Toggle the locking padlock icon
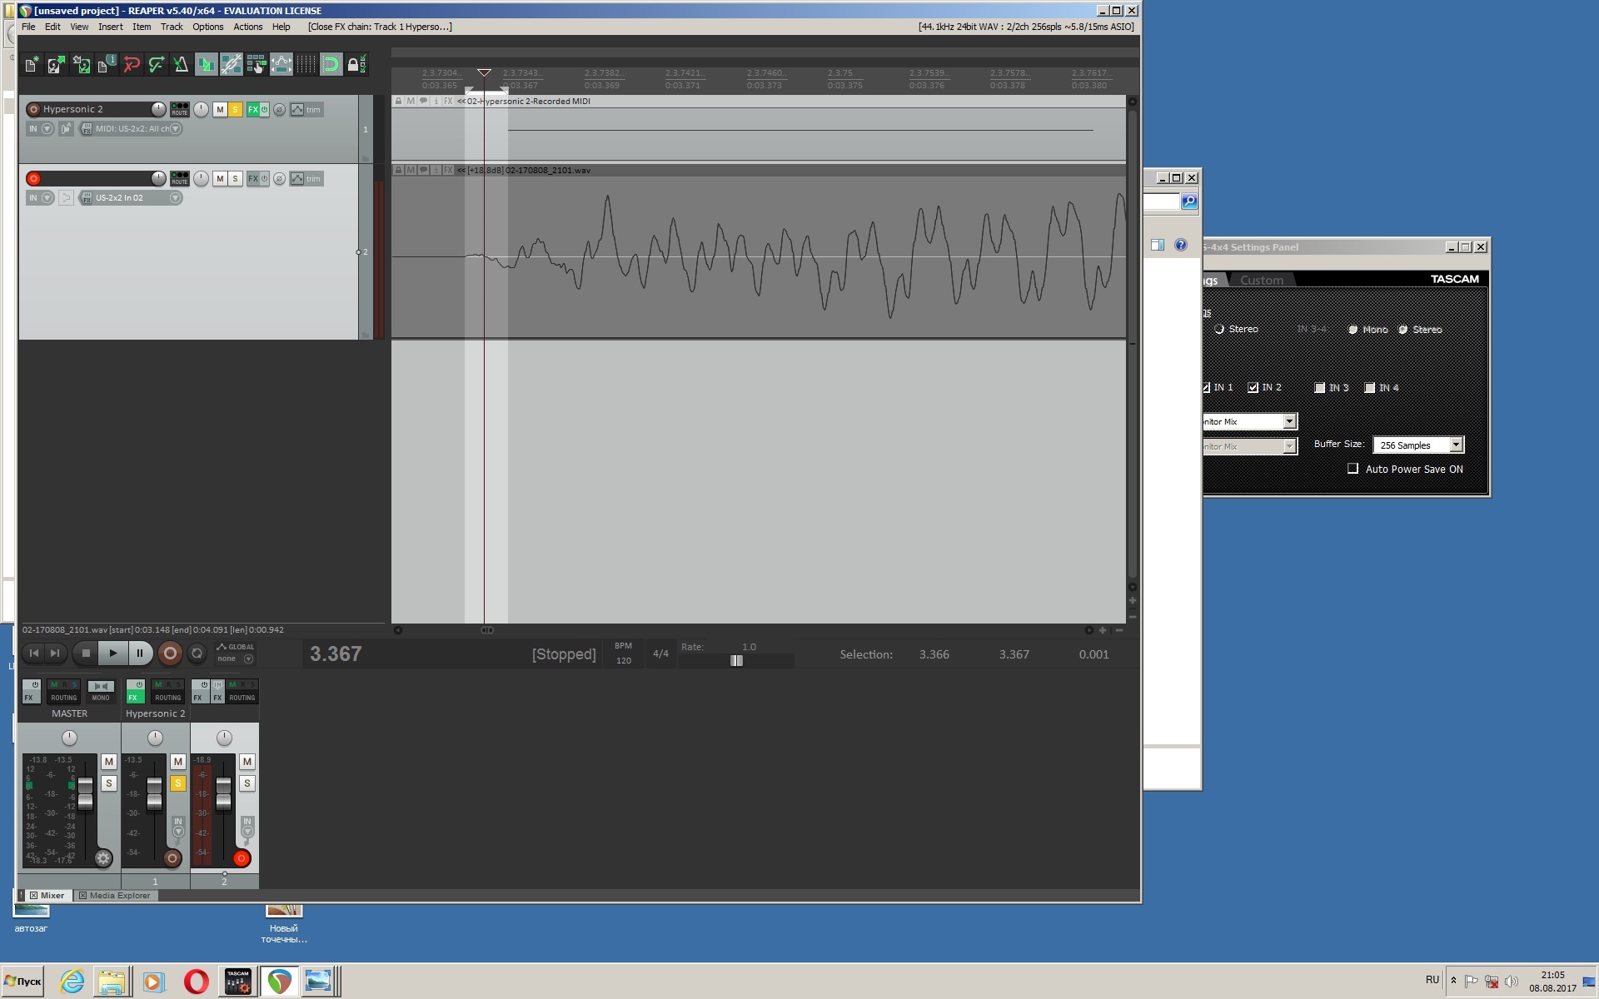1599x999 pixels. coord(356,64)
